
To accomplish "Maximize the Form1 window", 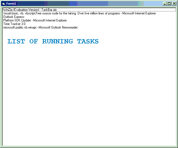I will (x=169, y=4).
